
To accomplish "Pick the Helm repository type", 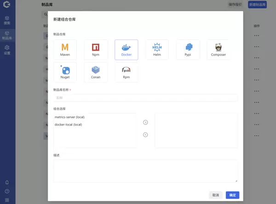I will [157, 50].
